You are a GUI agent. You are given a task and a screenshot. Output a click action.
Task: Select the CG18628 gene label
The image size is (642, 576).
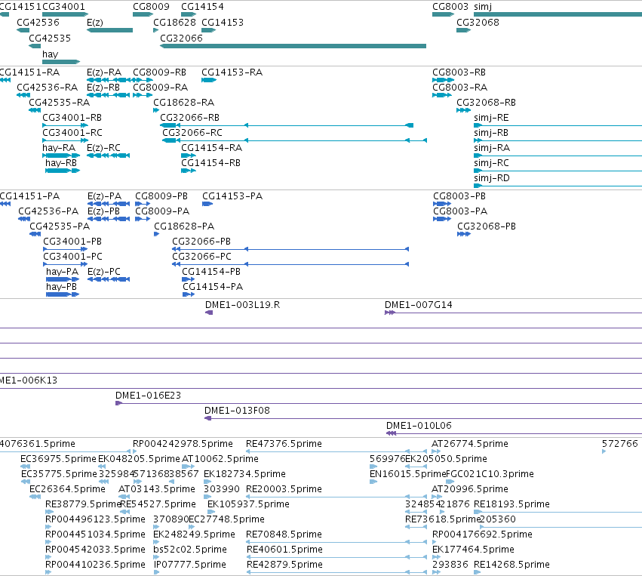(174, 22)
